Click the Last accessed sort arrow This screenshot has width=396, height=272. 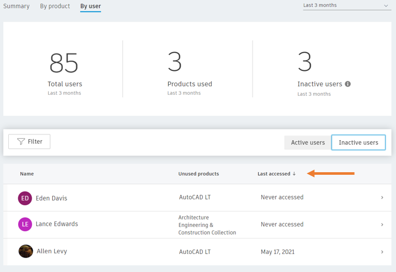click(294, 174)
